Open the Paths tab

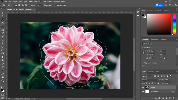(158, 72)
